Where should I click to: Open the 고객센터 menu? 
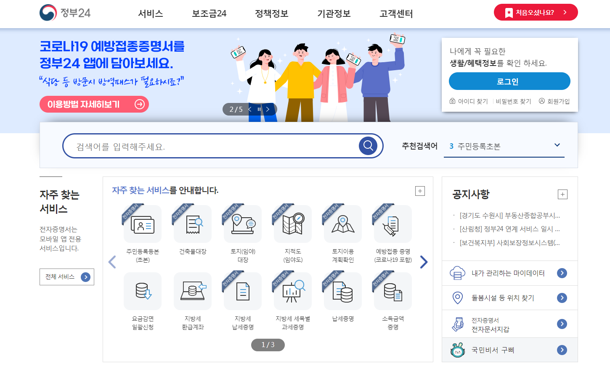pos(396,13)
